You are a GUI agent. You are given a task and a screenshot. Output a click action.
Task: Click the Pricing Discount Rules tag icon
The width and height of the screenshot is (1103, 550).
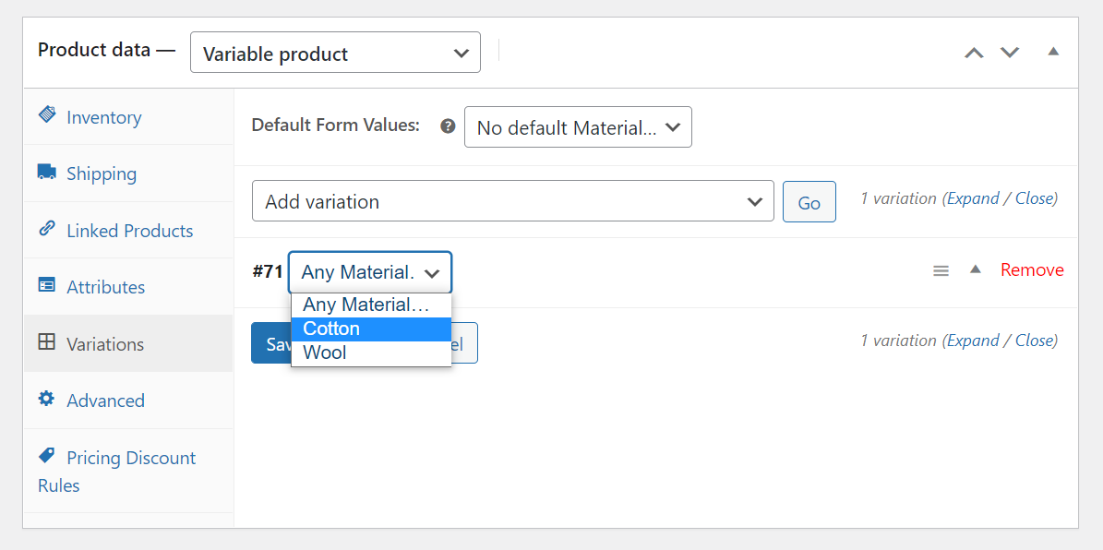point(47,456)
